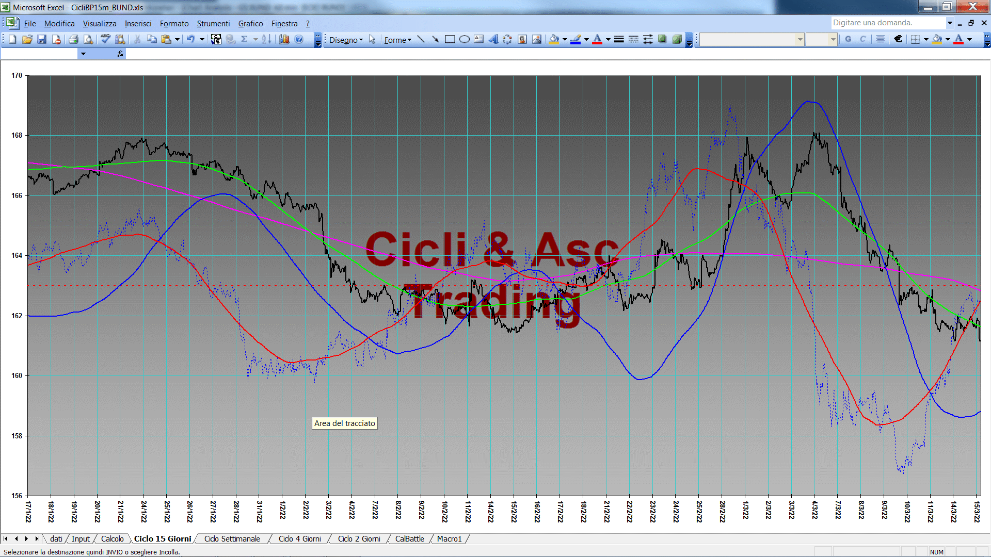Select the Text Box drawing tool
991x557 pixels.
coord(479,39)
